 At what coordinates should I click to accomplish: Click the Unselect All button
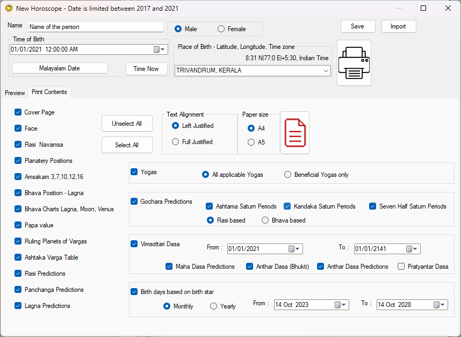tap(127, 124)
